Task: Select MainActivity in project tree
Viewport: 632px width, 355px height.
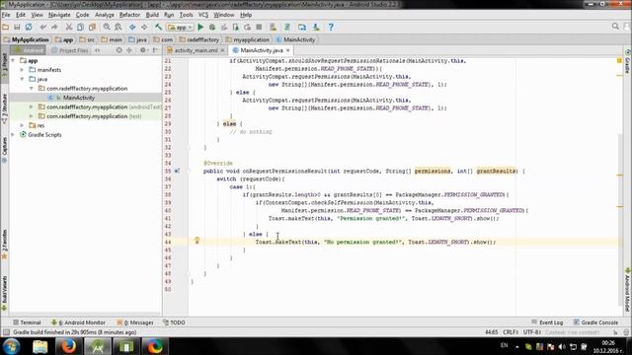Action: pyautogui.click(x=79, y=98)
